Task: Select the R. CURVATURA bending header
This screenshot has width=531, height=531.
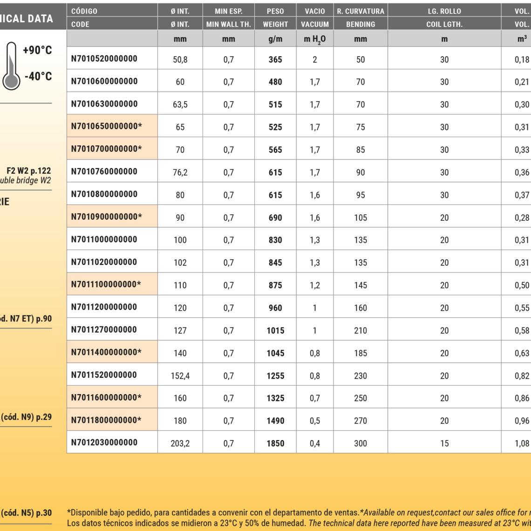Action: coord(361,11)
